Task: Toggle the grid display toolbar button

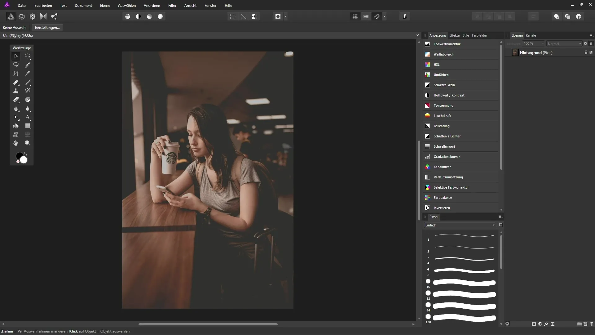Action: pos(355,16)
